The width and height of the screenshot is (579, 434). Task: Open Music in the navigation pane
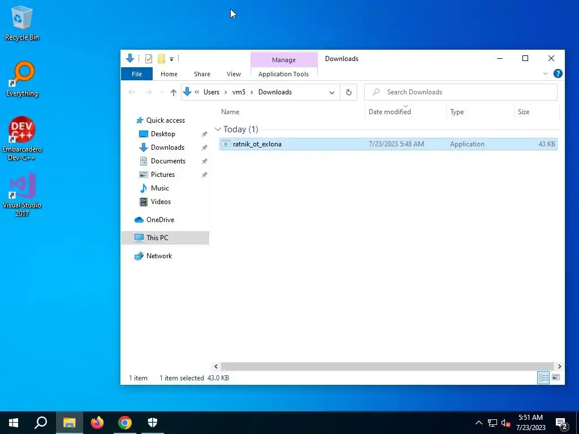pyautogui.click(x=159, y=188)
